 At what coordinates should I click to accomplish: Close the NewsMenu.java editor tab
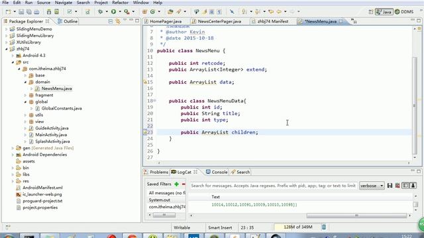click(341, 21)
